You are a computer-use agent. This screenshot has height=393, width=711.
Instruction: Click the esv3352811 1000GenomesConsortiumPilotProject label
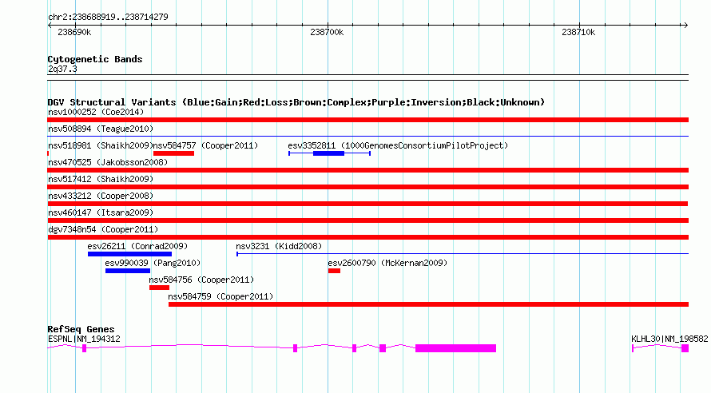398,145
